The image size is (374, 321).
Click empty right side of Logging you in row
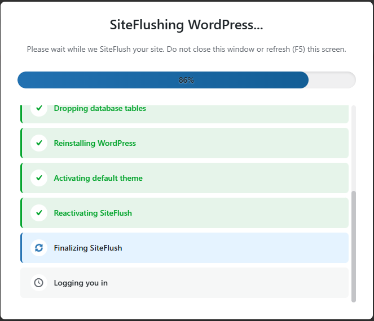[254, 283]
